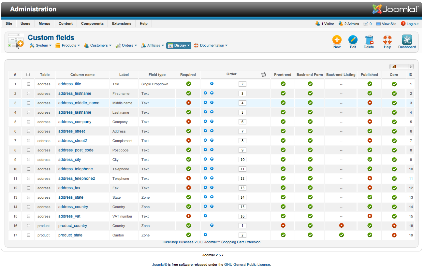
Task: Click the Delete trash toolbar icon
Action: 369,40
